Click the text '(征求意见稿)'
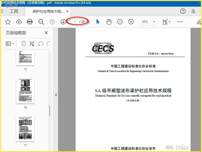Viewport: 202px width, 152px height. 133,101
